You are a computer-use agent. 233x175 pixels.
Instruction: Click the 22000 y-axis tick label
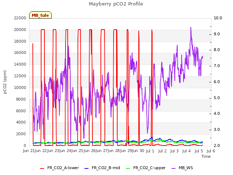tap(20, 18)
